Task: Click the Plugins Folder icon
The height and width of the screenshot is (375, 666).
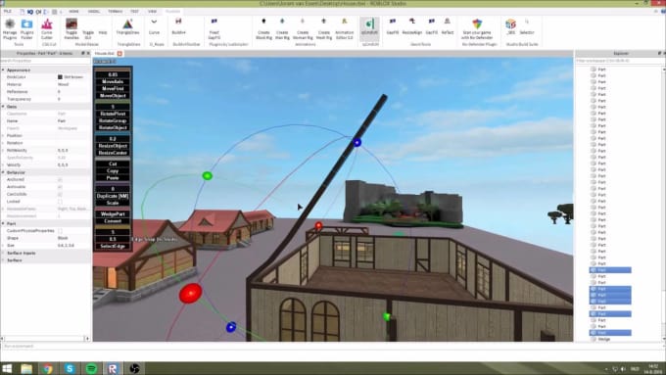Action: pyautogui.click(x=26, y=28)
